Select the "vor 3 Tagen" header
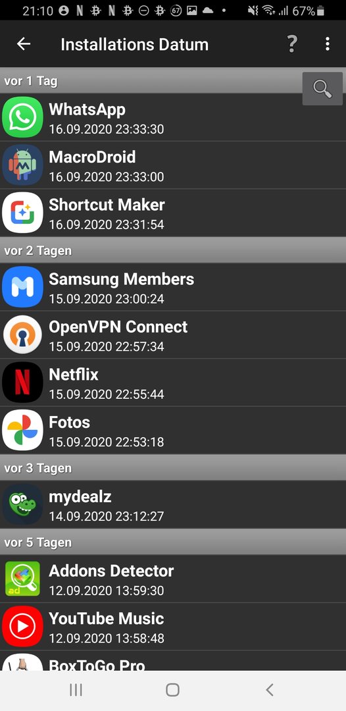The height and width of the screenshot is (711, 346). pos(173,467)
